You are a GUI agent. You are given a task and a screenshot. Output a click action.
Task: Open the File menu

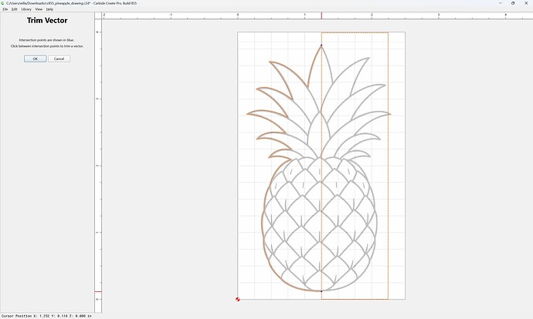point(5,9)
